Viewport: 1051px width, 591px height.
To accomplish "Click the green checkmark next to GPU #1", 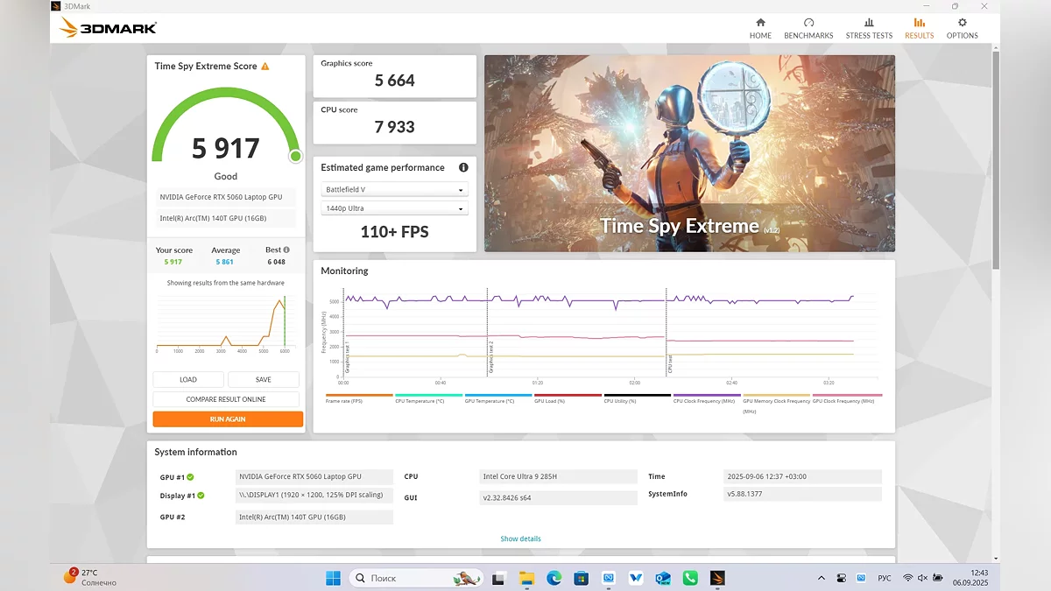I will tap(190, 477).
